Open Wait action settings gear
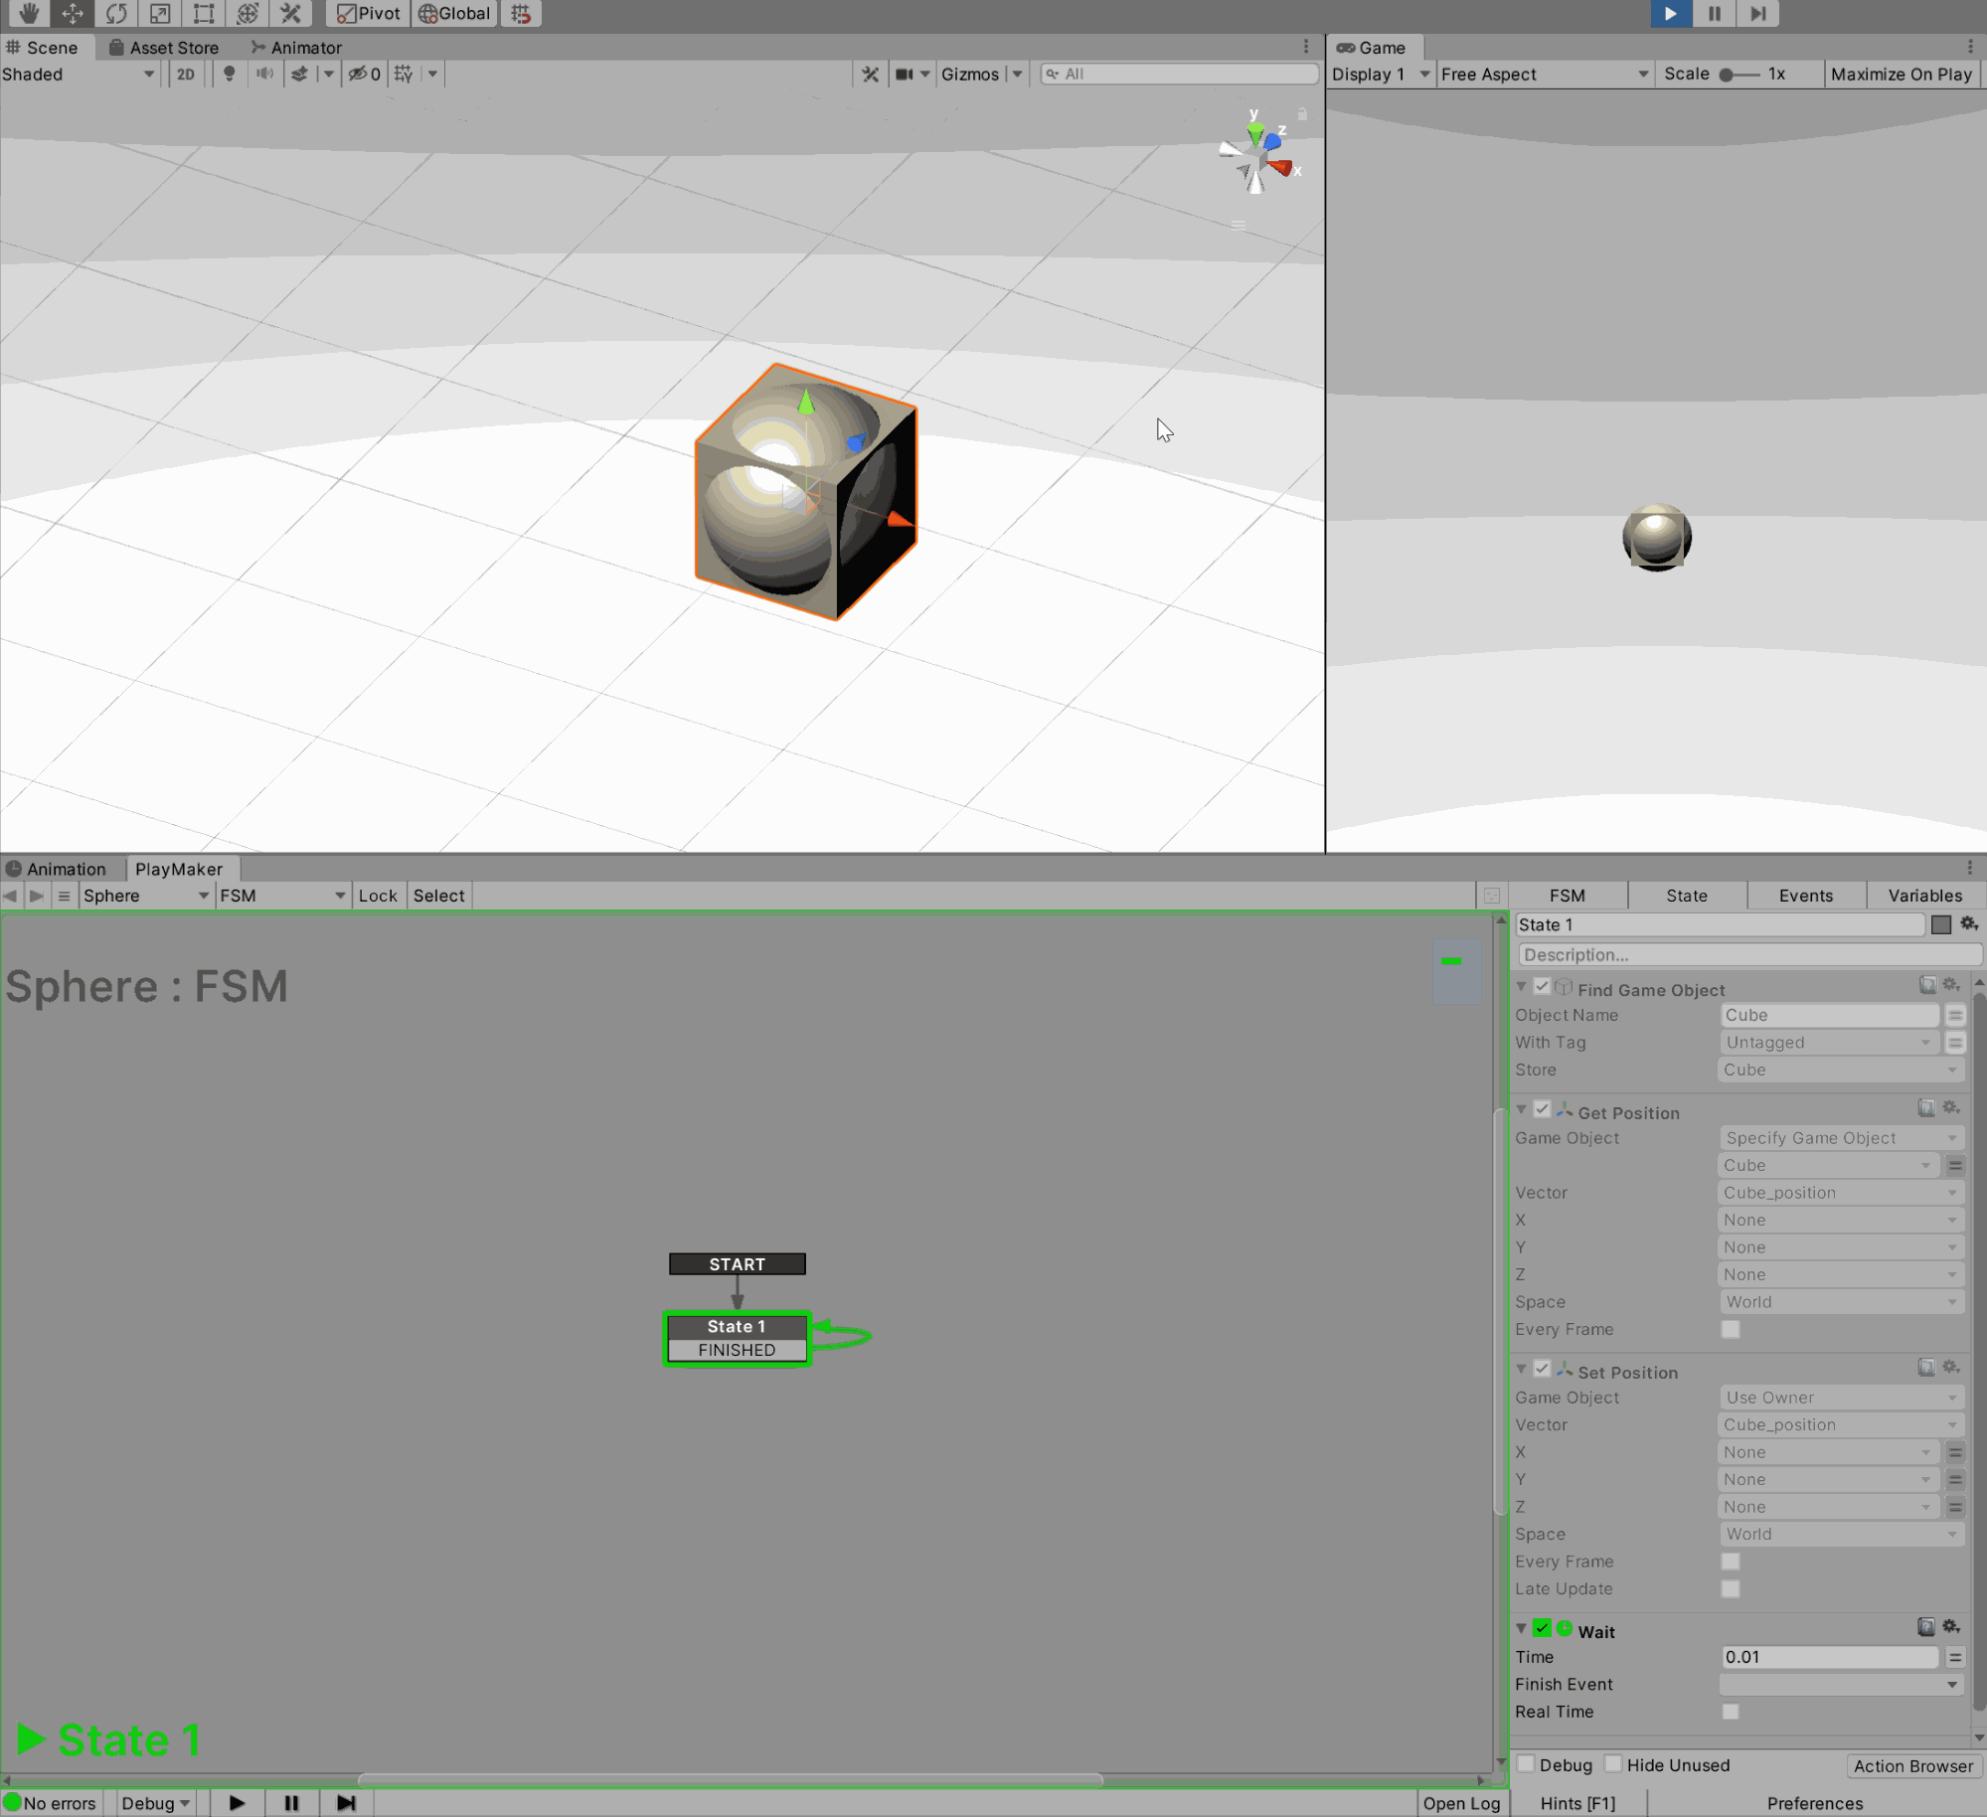 [1950, 1627]
